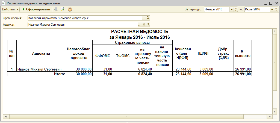Click the save settings icon with green arrow
This screenshot has height=123, width=280.
coord(62,9)
